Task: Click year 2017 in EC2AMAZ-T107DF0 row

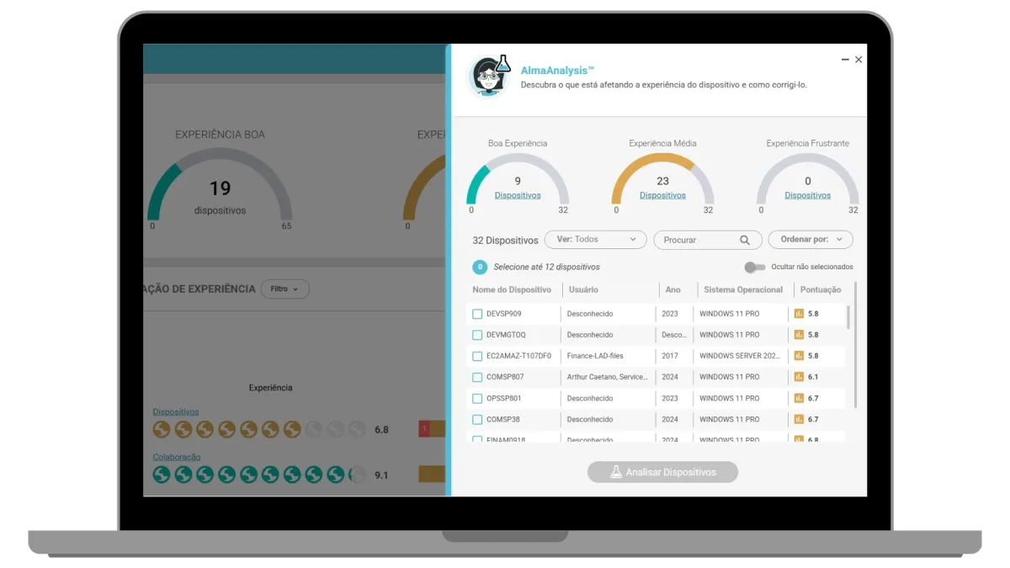Action: (x=670, y=356)
